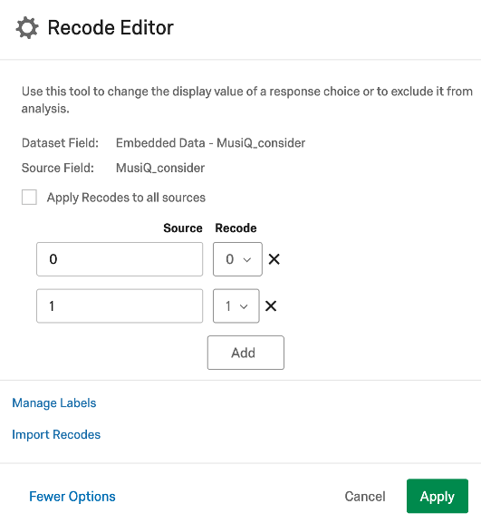Click the gear icon beside Recode Editor
Viewport: 481px width, 523px height.
tap(27, 28)
